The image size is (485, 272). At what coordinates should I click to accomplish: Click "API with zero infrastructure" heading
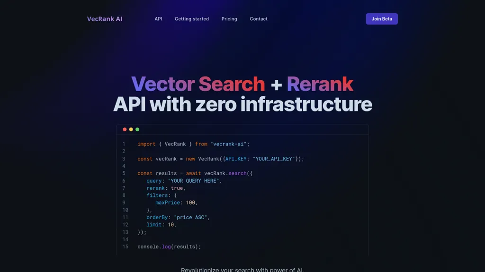point(242,104)
